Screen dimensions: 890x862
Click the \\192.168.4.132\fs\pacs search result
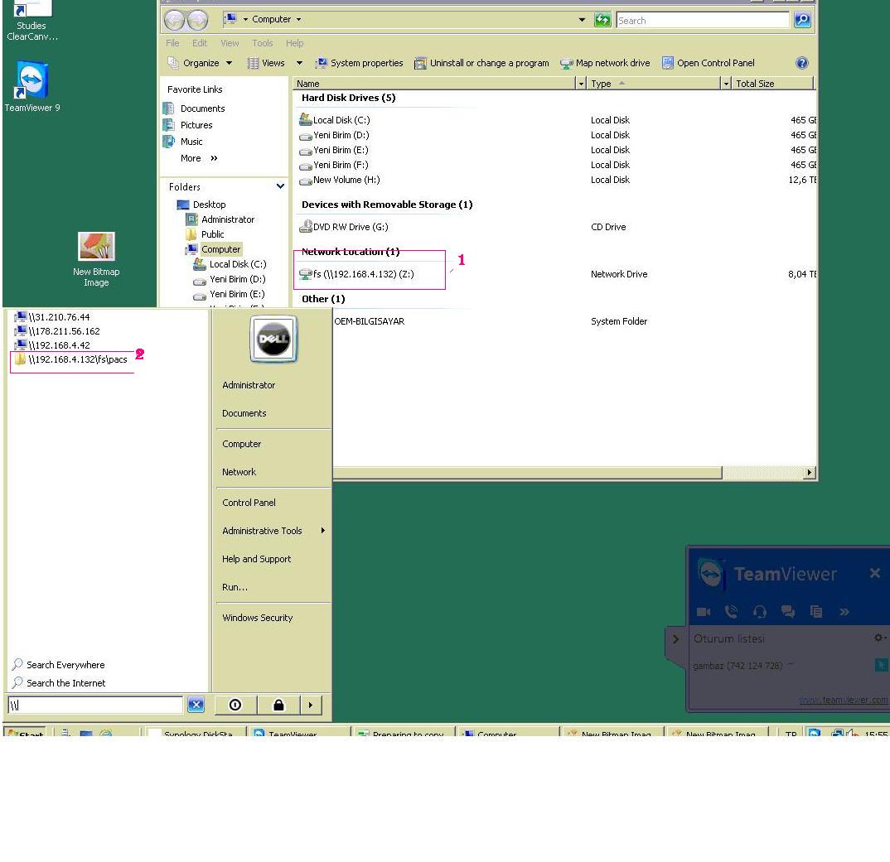tap(77, 359)
